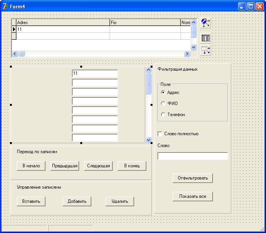Image resolution: width=266 pixels, height=233 pixels.
Task: Choose the ФИО radio option
Action: pyautogui.click(x=164, y=104)
